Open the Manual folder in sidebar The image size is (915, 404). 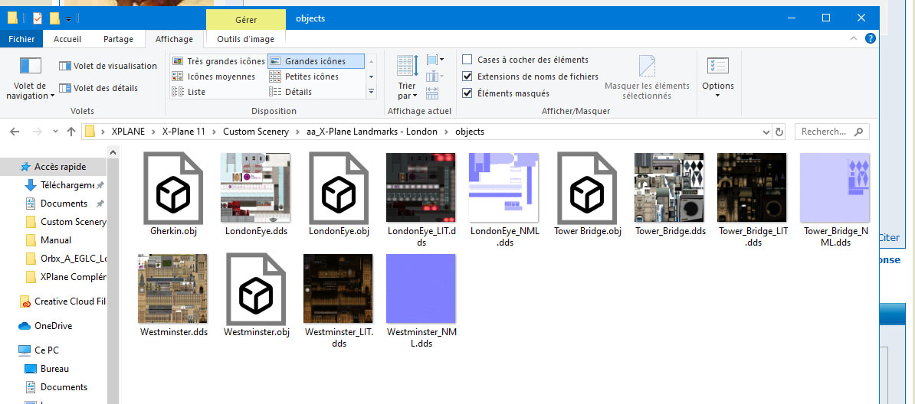(x=49, y=240)
